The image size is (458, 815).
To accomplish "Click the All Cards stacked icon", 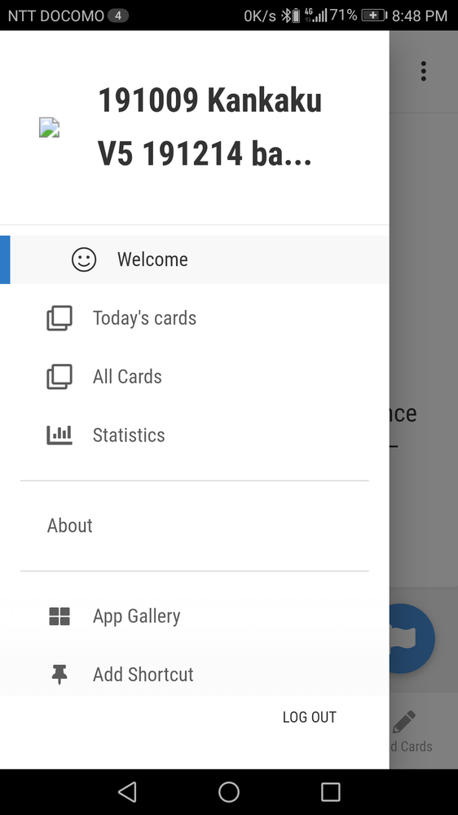I will click(59, 377).
